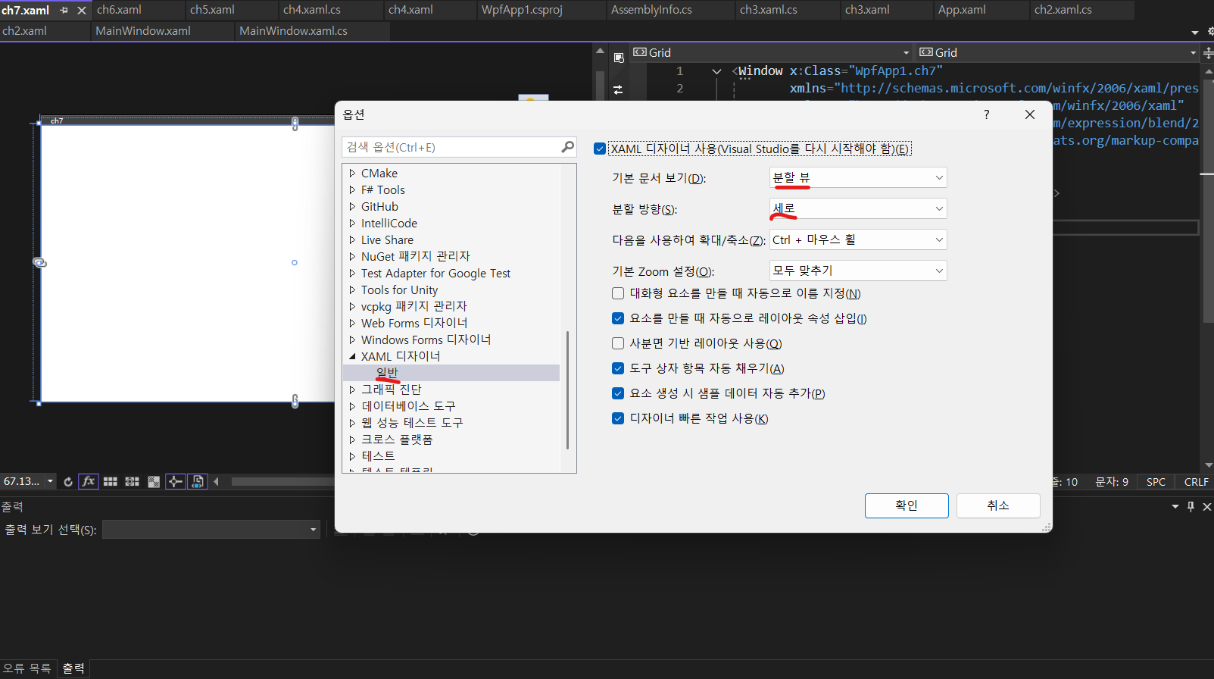
Task: Open the '기본 Zoom 설정' dropdown
Action: [858, 271]
